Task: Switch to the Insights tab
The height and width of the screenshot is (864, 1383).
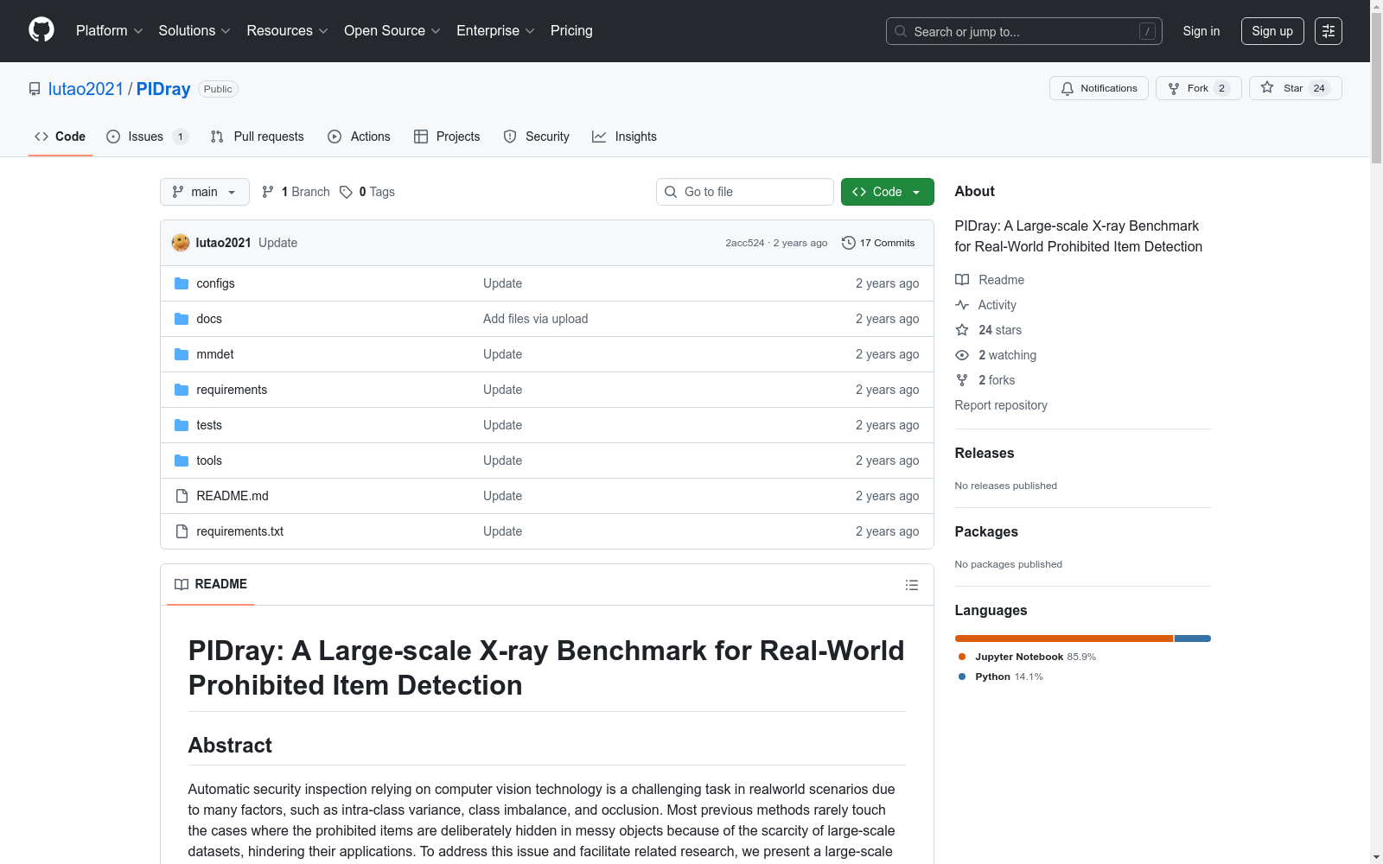Action: (x=624, y=137)
